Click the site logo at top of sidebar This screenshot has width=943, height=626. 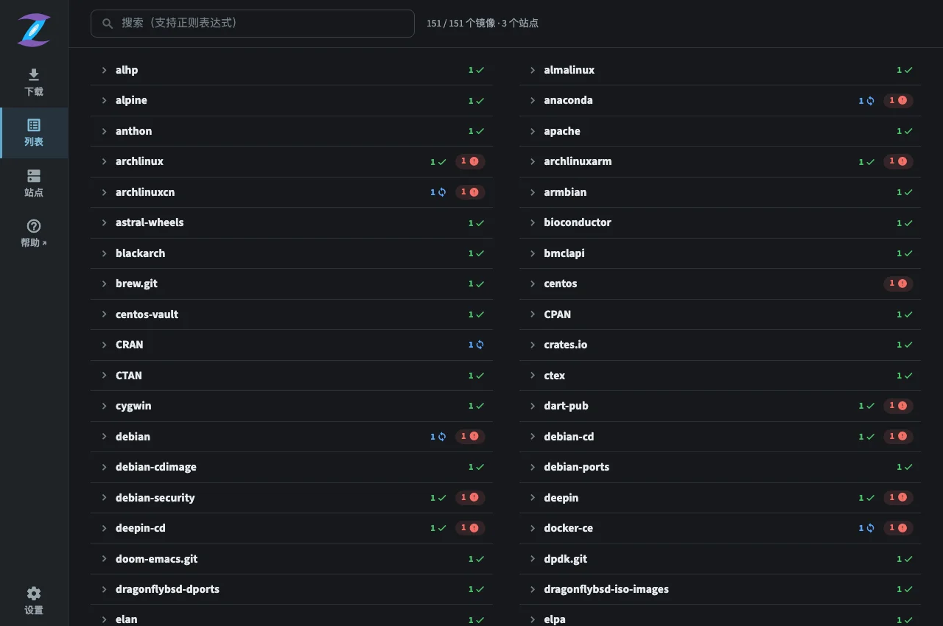point(34,30)
